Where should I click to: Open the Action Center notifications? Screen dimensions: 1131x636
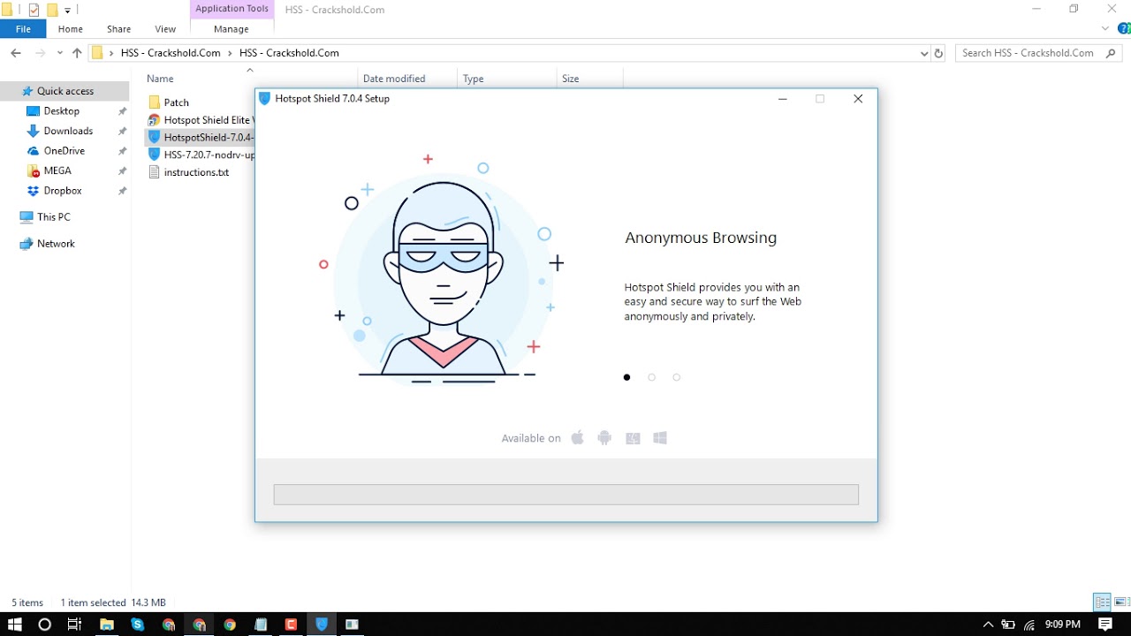pos(1105,625)
